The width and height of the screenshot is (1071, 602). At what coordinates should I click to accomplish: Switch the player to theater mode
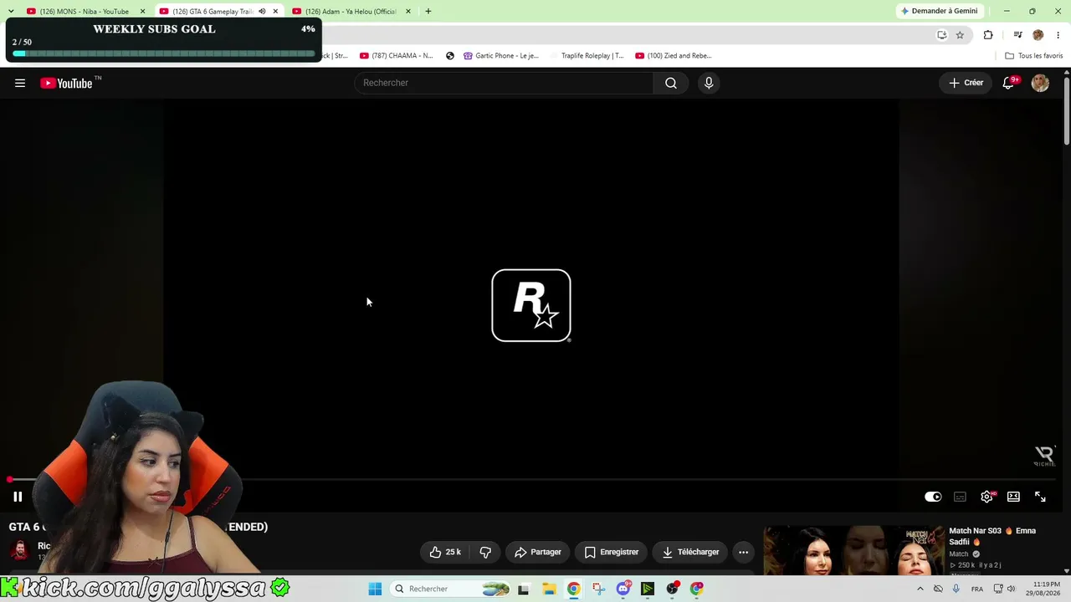(1013, 497)
